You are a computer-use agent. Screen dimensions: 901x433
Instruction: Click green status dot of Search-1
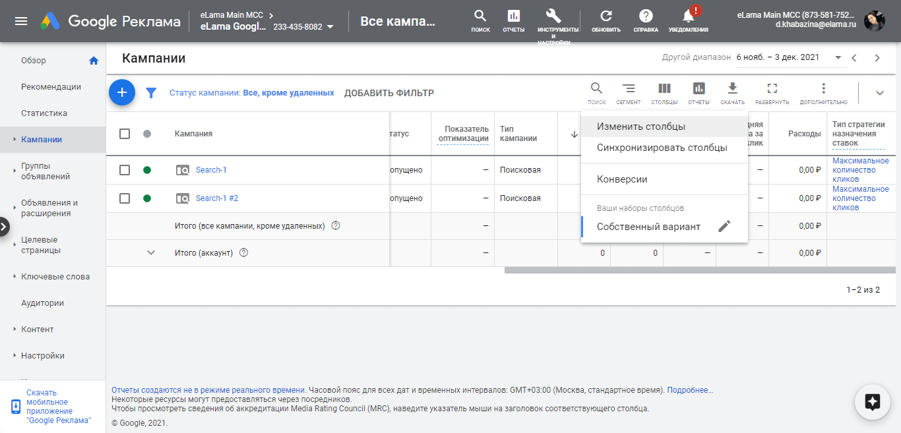147,170
